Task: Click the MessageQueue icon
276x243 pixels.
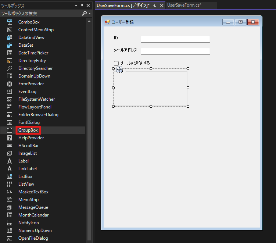Action: point(10,207)
